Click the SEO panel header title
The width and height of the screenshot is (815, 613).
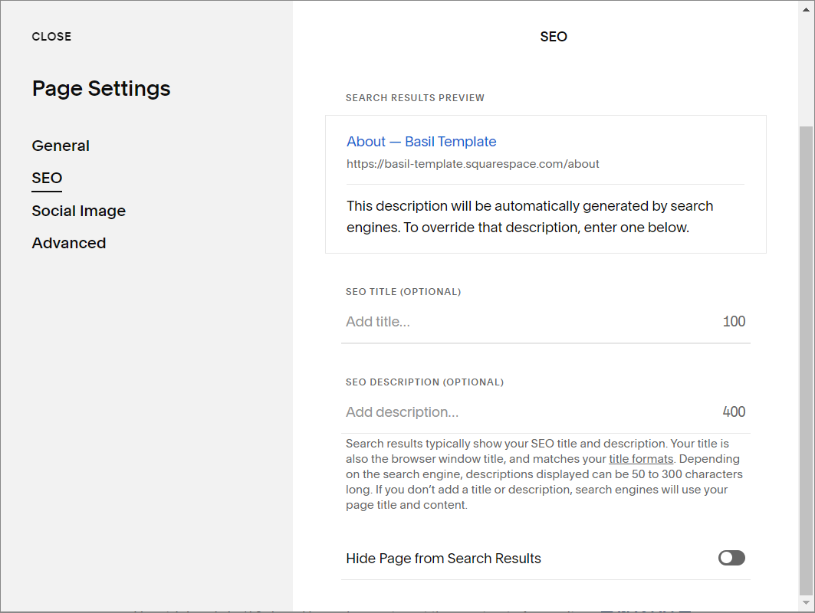pyautogui.click(x=554, y=37)
